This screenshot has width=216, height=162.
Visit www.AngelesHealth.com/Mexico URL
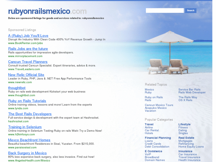tap(29, 161)
